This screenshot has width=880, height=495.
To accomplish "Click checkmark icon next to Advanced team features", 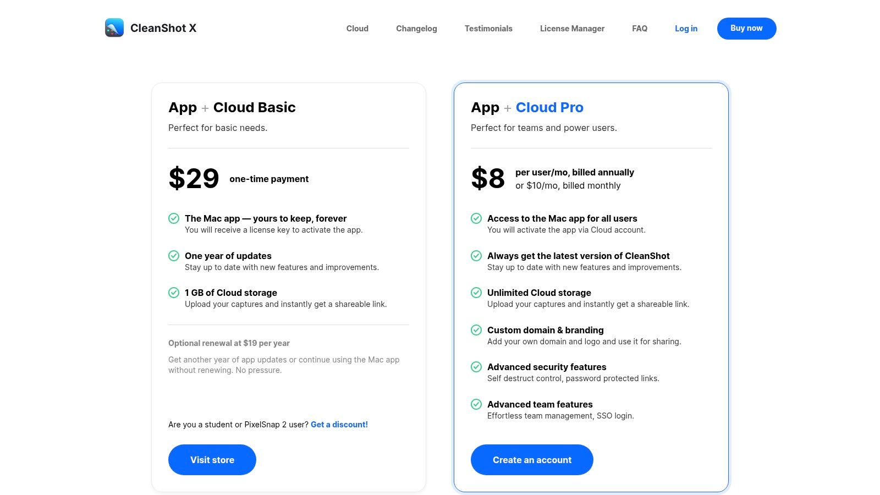I will (x=476, y=404).
